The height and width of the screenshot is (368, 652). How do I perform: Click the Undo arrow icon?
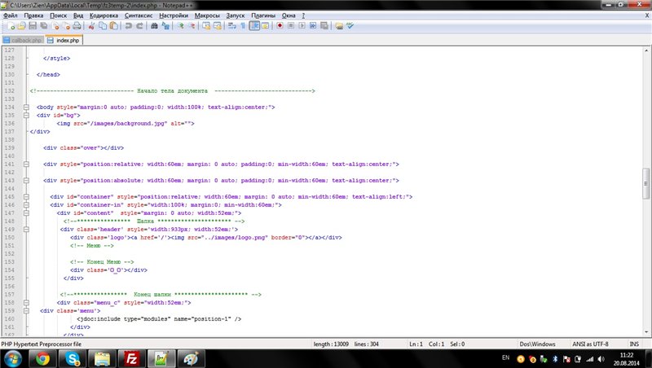[128, 26]
